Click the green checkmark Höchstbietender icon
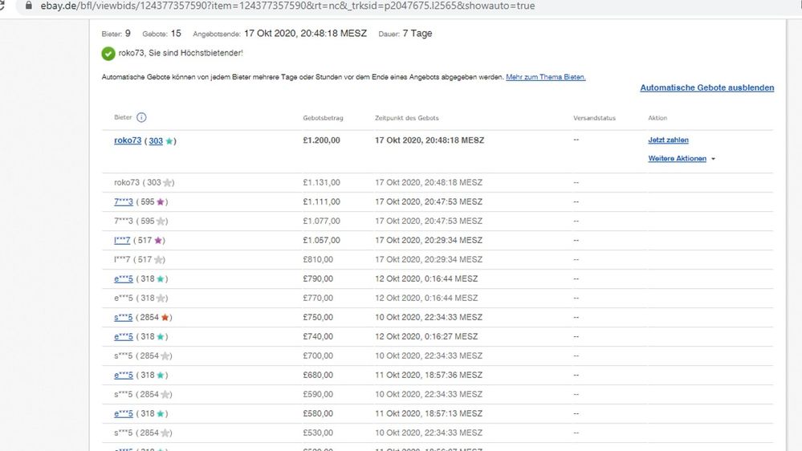The image size is (802, 451). pos(108,53)
